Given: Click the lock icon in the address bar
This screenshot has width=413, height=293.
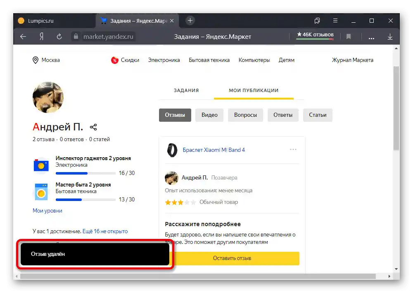Looking at the screenshot, I should (x=76, y=36).
